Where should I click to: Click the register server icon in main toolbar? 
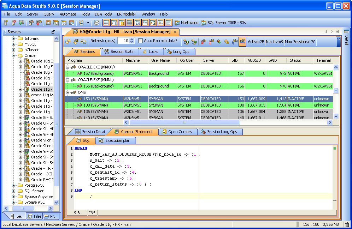click(6, 23)
